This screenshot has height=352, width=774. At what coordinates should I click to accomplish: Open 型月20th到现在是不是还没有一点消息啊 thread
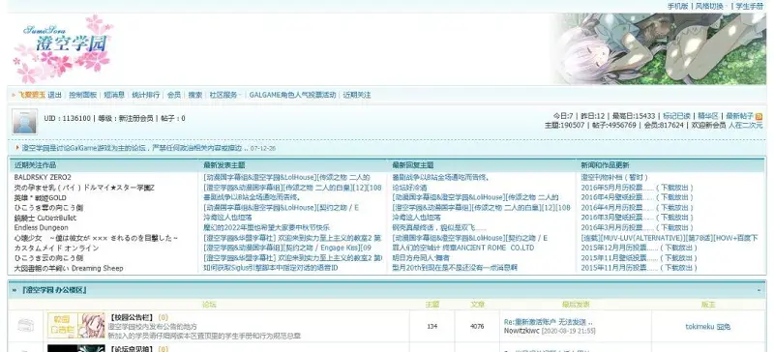[x=455, y=268]
